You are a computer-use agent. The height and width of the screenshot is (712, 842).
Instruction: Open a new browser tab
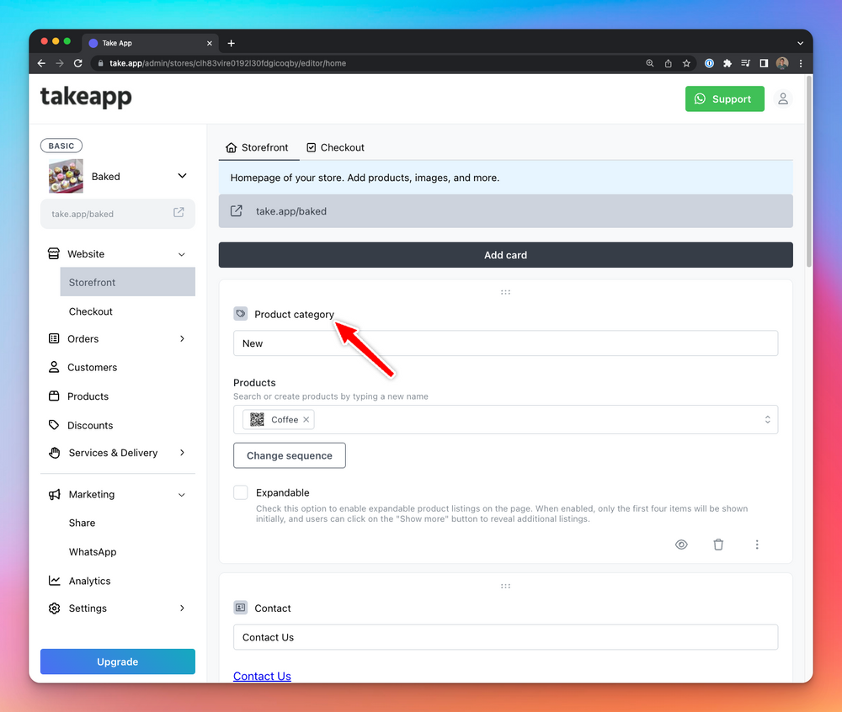[x=231, y=44]
